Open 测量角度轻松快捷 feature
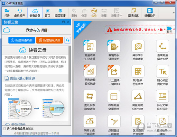177x137 pixels. pos(138,100)
